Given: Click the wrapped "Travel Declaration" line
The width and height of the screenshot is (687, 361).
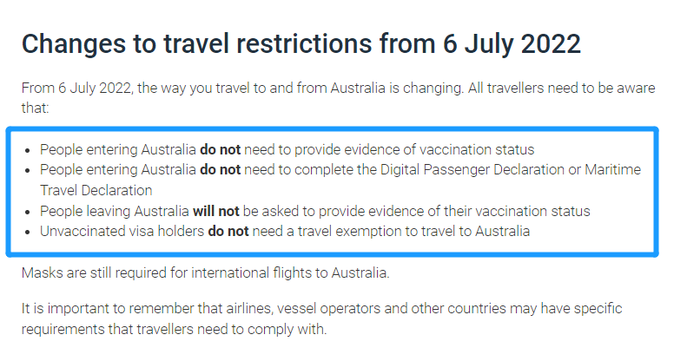Looking at the screenshot, I should coord(96,190).
